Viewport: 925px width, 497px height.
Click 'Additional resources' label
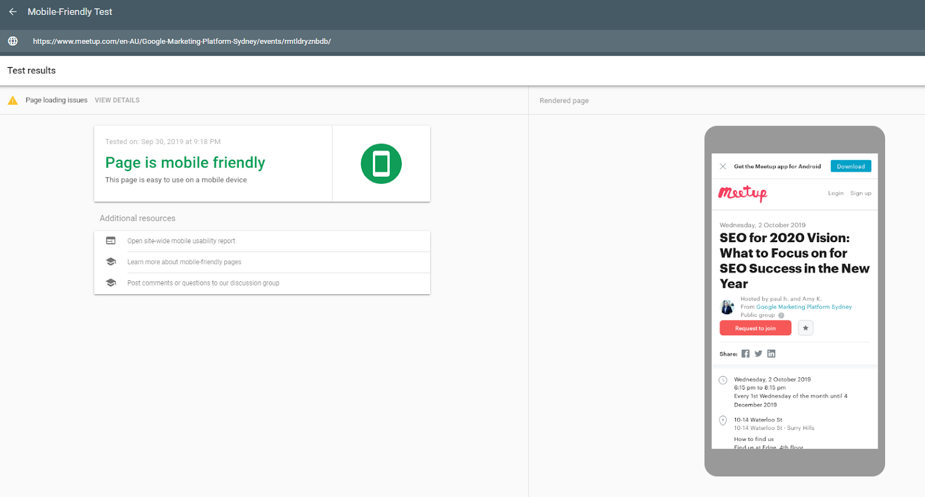(x=138, y=218)
